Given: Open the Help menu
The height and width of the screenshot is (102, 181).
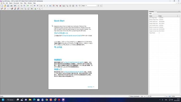Looking at the screenshot, I should pos(34,3).
